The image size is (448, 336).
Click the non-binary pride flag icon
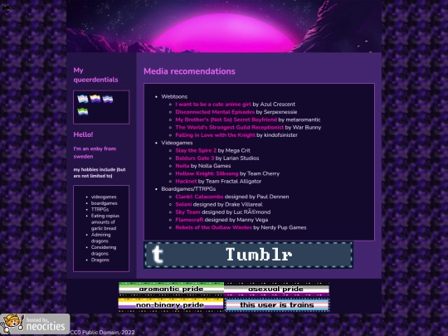click(x=95, y=99)
